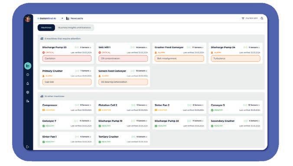The height and width of the screenshot is (166, 293).
Task: Click the logout icon at sidebar bottom
Action: tap(28, 147)
